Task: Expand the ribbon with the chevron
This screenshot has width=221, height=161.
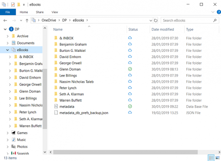Action: tap(213, 12)
